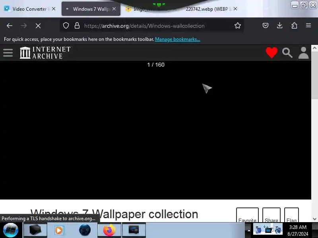Close the Video Converter tab
Viewport: 318px width, 238px height.
point(54,9)
